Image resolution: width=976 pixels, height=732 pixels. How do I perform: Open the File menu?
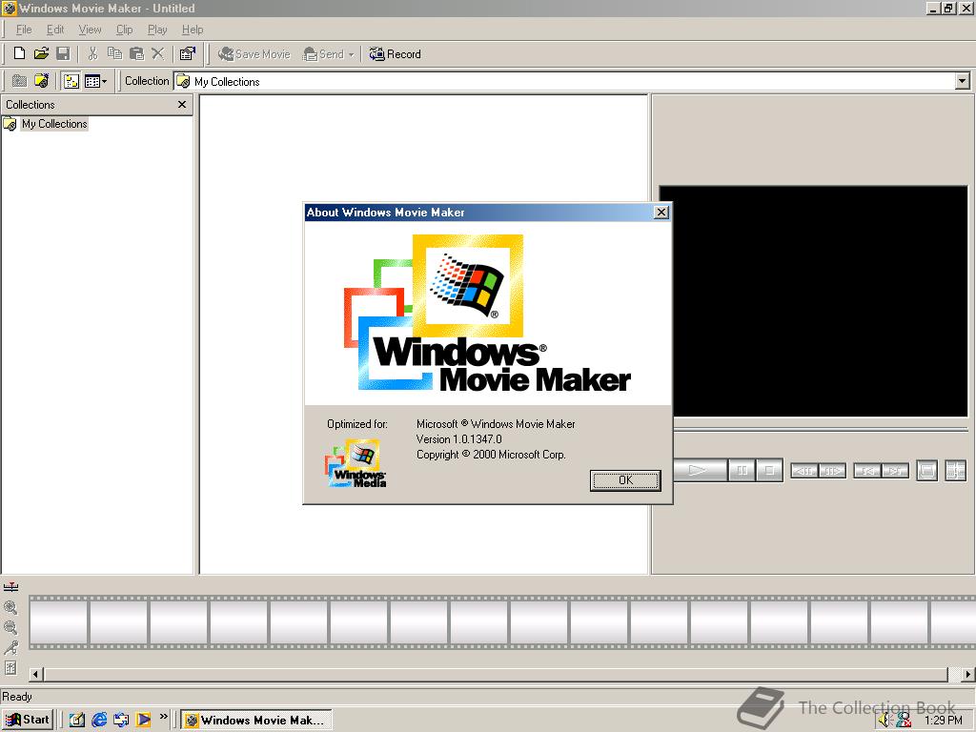[x=24, y=30]
